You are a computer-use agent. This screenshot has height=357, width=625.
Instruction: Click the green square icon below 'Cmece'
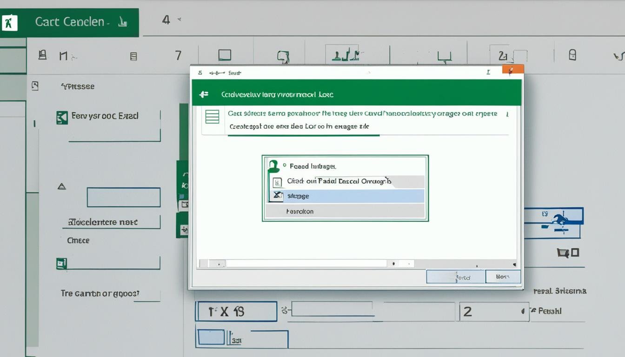click(61, 264)
